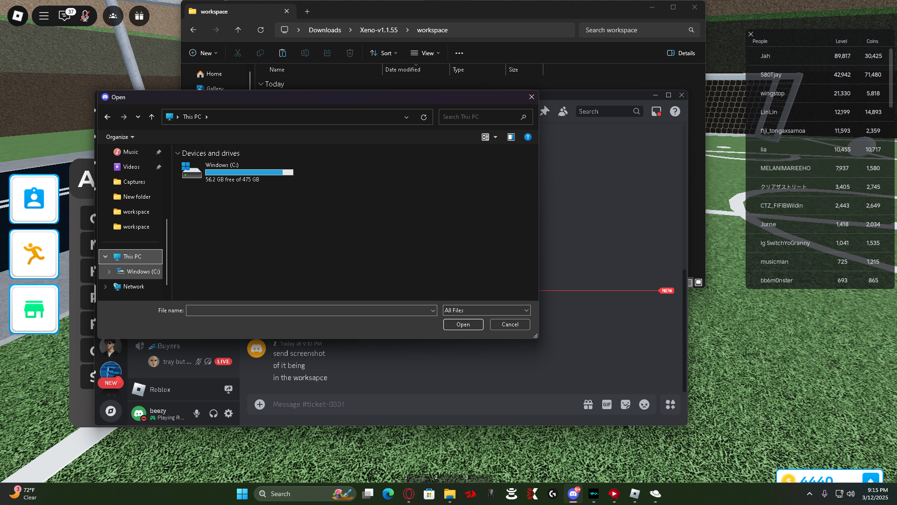Go up one level in File Explorer
This screenshot has width=897, height=505.
(x=238, y=30)
